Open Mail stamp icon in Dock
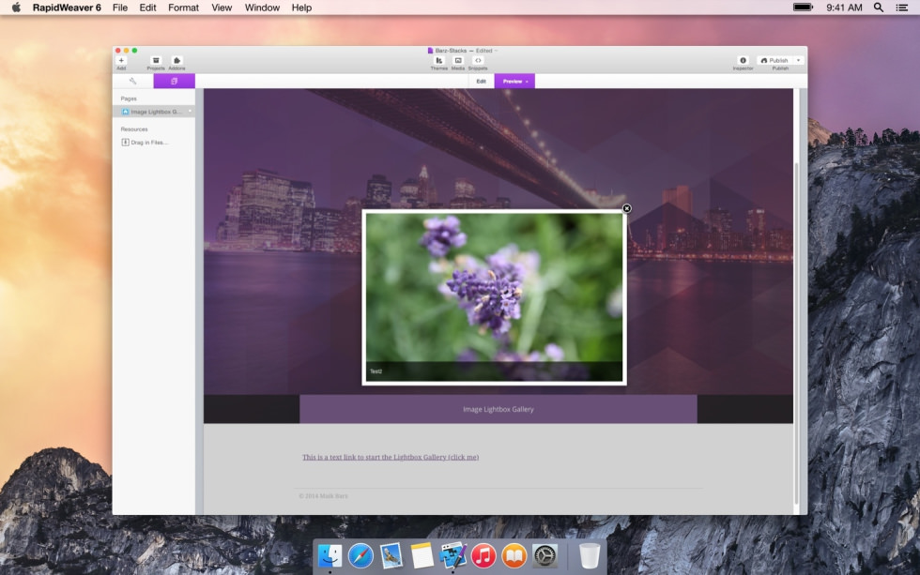Image resolution: width=920 pixels, height=575 pixels. 391,555
